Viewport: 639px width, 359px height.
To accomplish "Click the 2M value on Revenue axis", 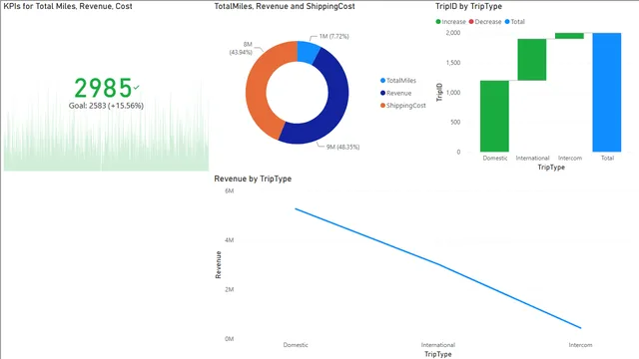I will coord(230,289).
